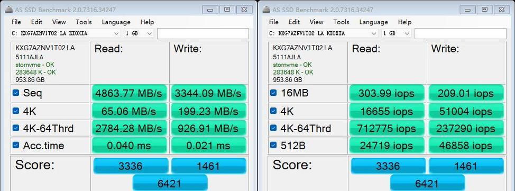Disable Acc.time test in left window
515x191 pixels.
coord(16,145)
